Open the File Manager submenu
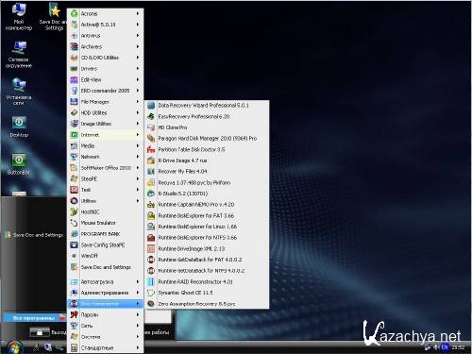The width and height of the screenshot is (472, 354). [105, 102]
